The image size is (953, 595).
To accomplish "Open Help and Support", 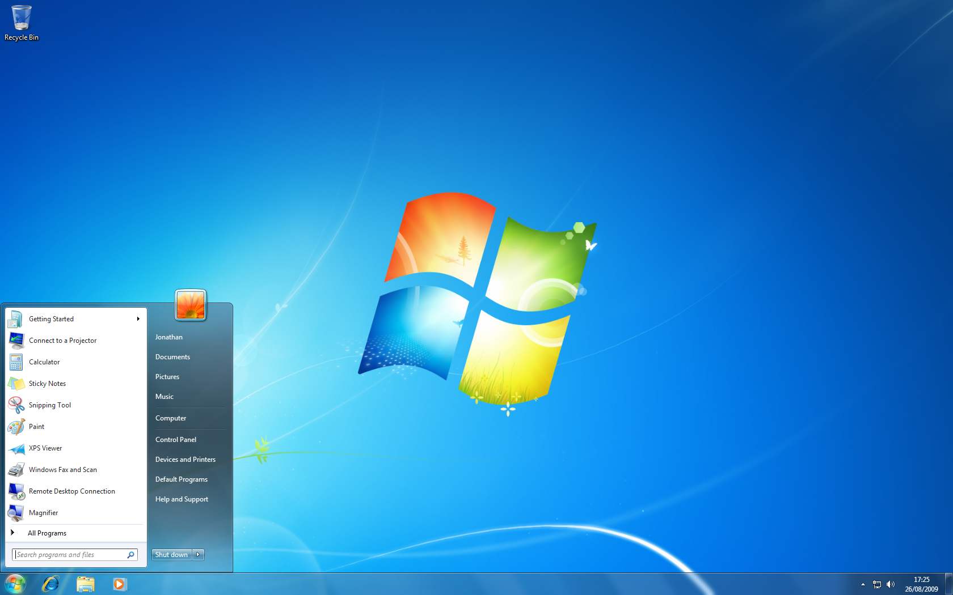I will tap(182, 499).
